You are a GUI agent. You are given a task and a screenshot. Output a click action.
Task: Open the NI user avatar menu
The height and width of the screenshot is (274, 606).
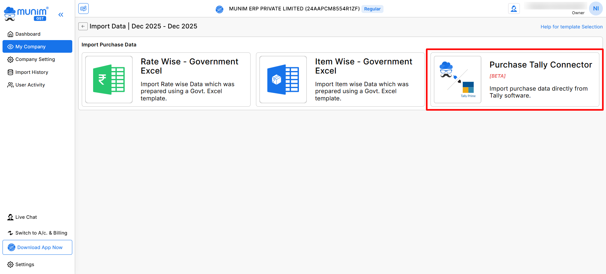(x=596, y=9)
